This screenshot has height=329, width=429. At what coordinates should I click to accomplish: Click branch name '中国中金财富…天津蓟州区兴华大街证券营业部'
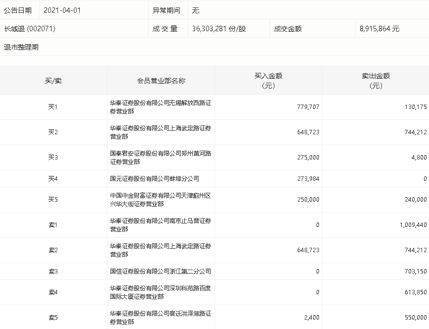[x=161, y=200]
